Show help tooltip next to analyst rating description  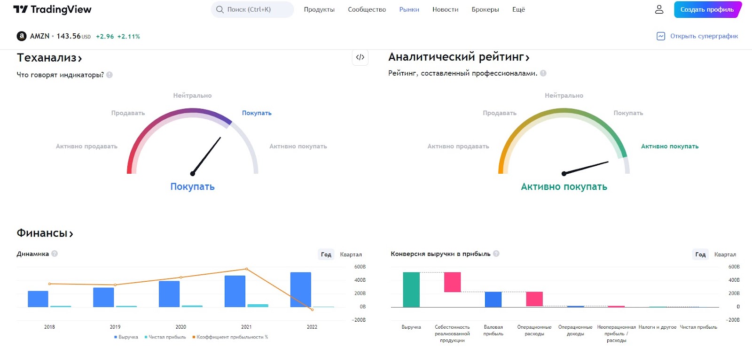543,73
